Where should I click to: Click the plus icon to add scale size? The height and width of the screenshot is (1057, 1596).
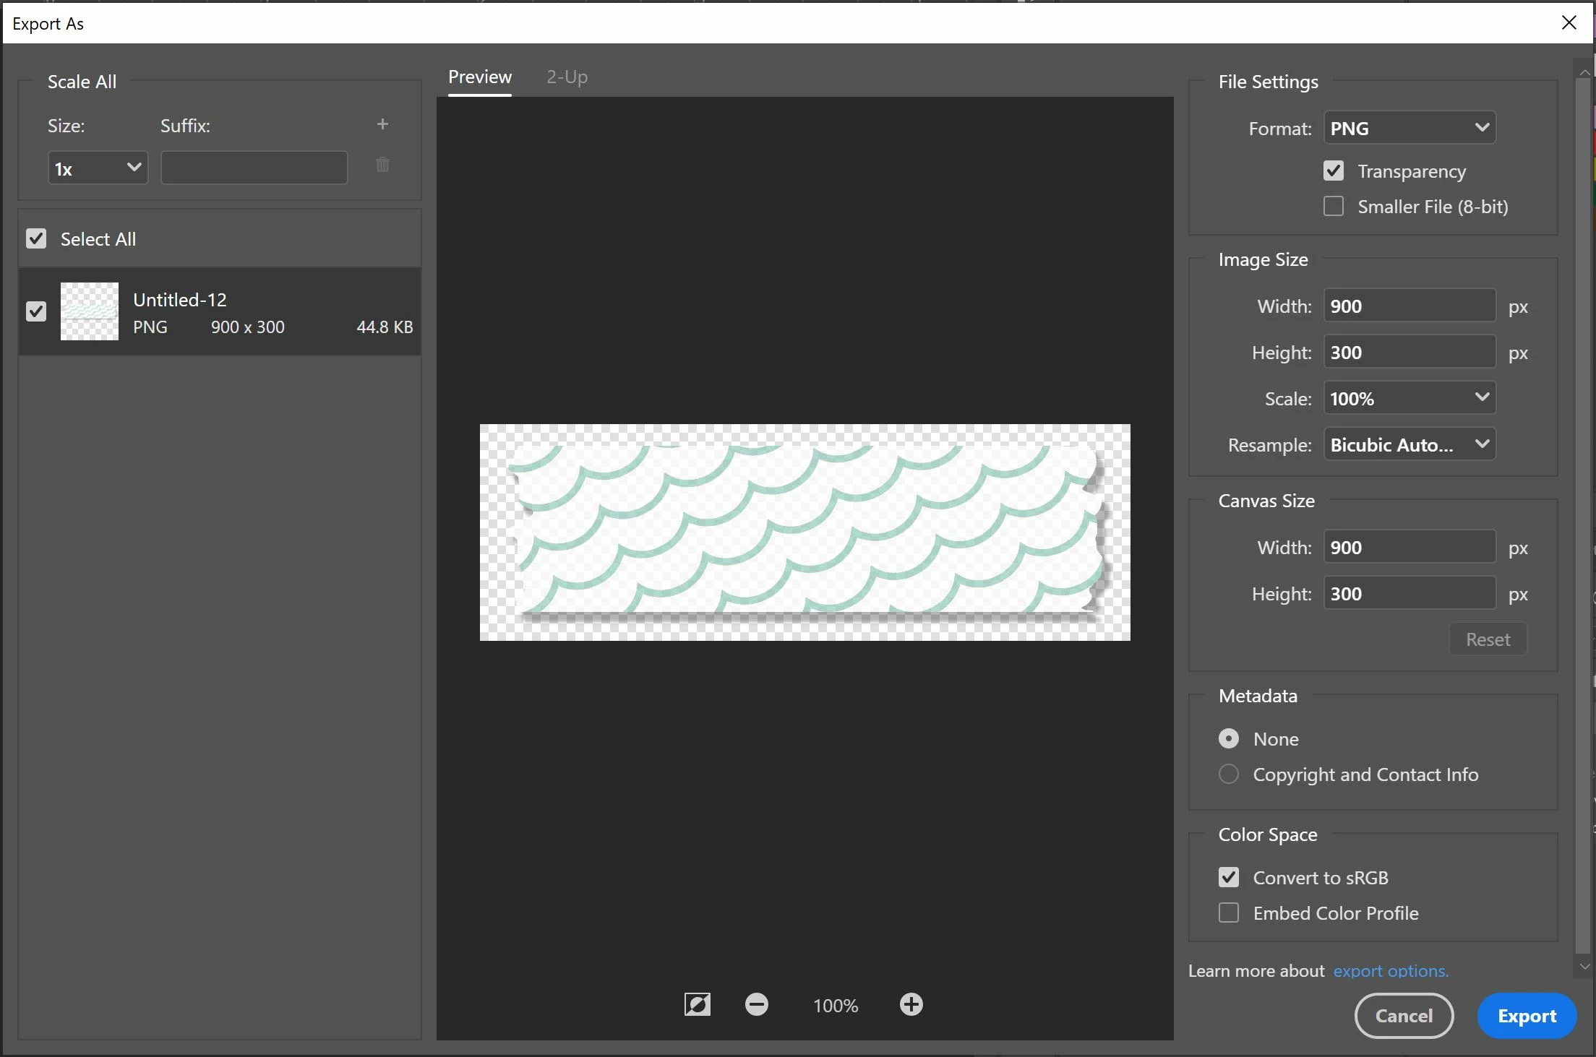[382, 124]
